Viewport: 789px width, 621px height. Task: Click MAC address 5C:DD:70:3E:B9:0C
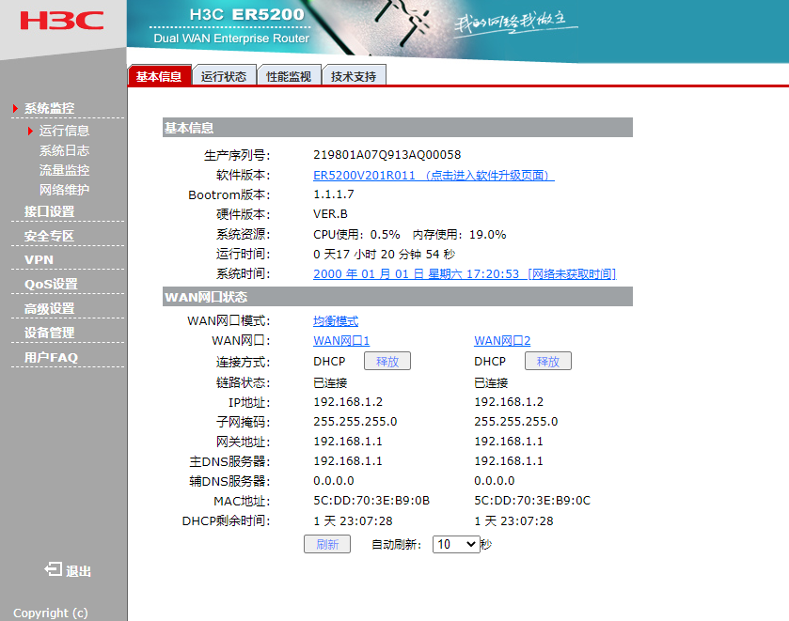click(x=532, y=501)
